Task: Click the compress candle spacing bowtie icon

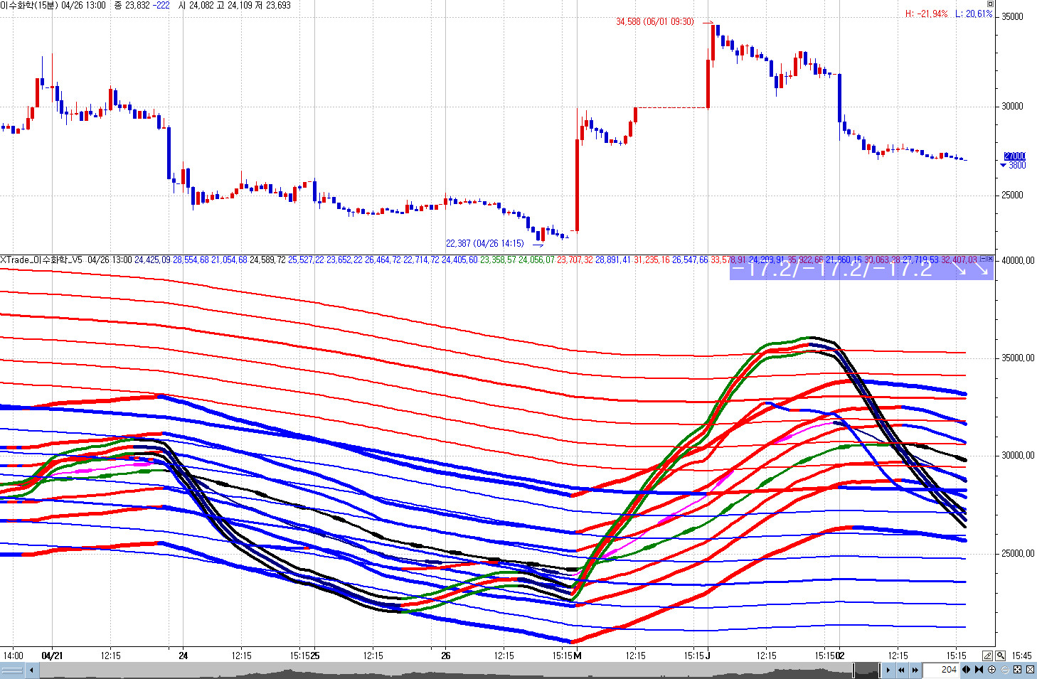Action: [x=979, y=670]
